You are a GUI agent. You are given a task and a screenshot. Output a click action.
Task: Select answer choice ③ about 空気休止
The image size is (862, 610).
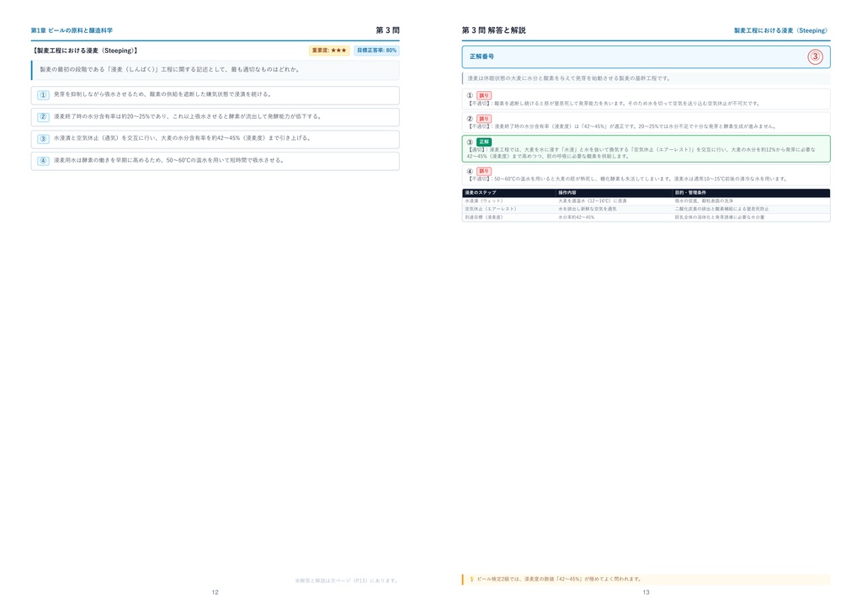(215, 139)
